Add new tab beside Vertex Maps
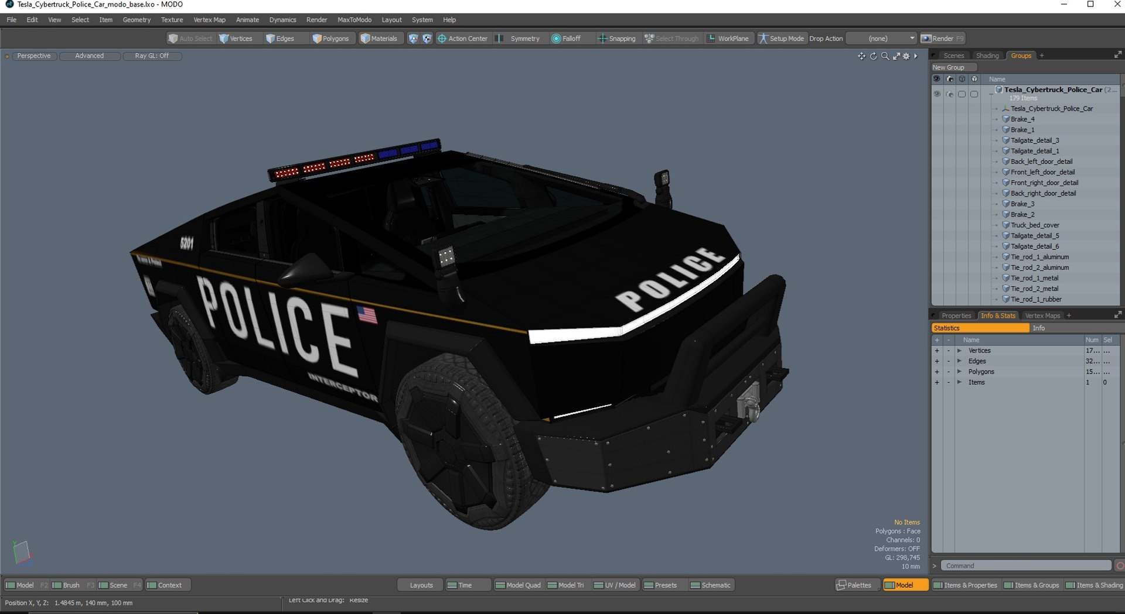 [x=1069, y=315]
